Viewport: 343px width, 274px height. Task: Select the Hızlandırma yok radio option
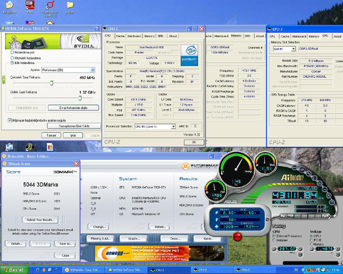click(x=12, y=53)
